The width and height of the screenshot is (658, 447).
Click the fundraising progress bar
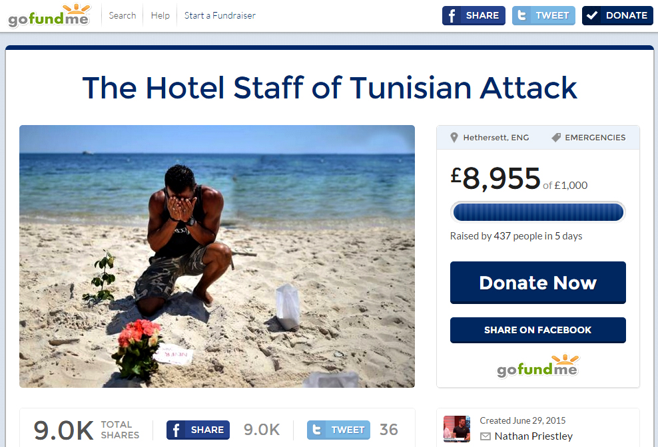(x=538, y=212)
